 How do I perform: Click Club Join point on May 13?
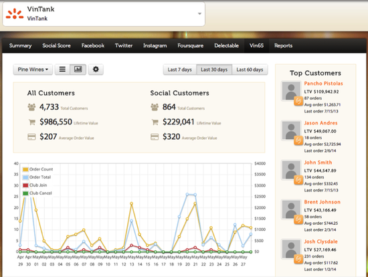coord(131,246)
